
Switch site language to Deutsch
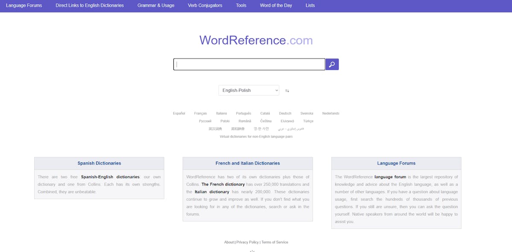[x=285, y=113]
